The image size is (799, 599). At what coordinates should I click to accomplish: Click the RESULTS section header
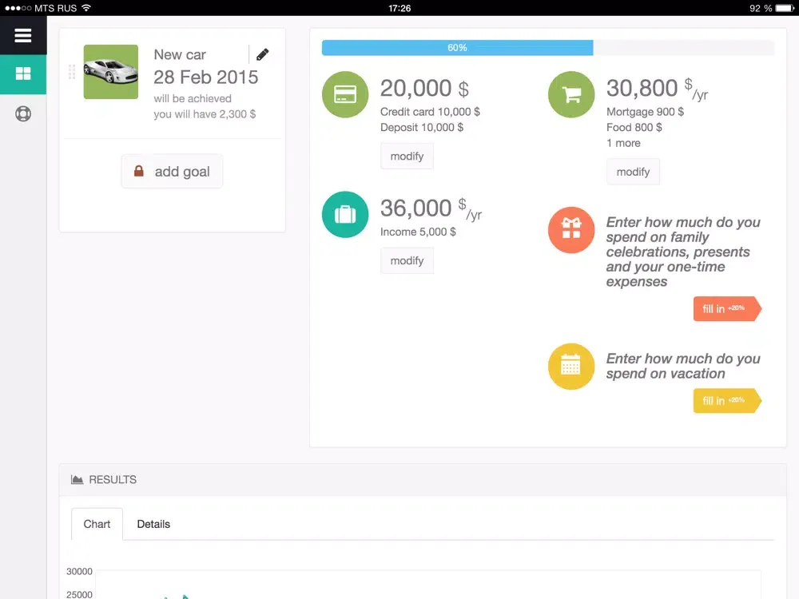coord(423,479)
